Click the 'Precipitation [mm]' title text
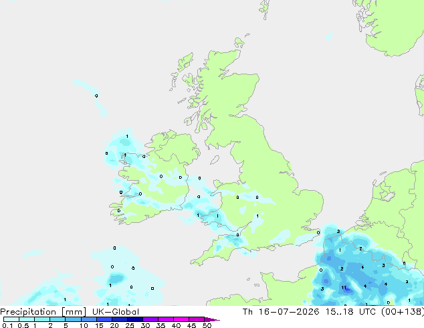The height and width of the screenshot is (328, 424). click(x=43, y=312)
